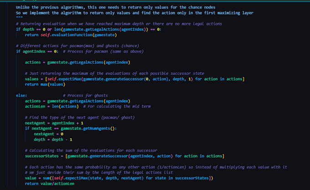The height and width of the screenshot is (190, 310).
Task: Click comment 'Calculating the sum of the evaluations'
Action: tap(91, 150)
